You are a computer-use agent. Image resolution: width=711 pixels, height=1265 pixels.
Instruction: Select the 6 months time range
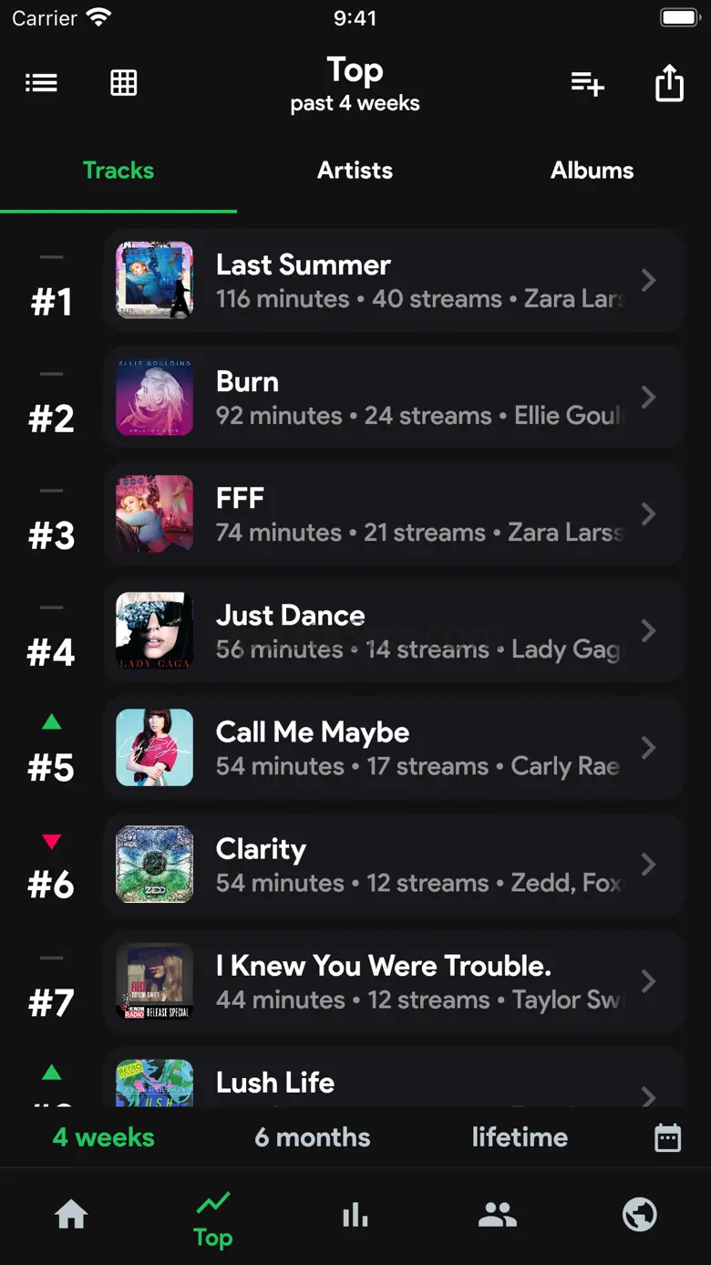pos(313,1137)
